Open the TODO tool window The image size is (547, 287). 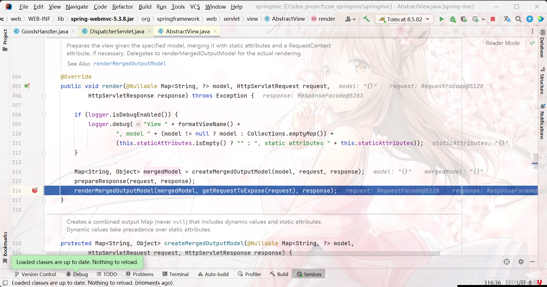point(107,274)
